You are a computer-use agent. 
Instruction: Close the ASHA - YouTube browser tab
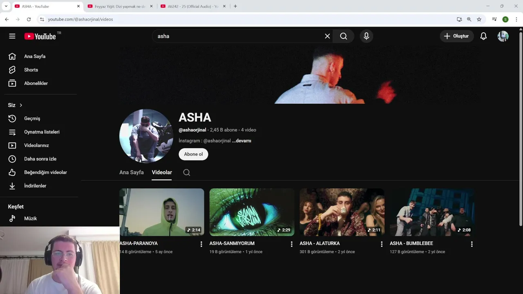(x=78, y=6)
